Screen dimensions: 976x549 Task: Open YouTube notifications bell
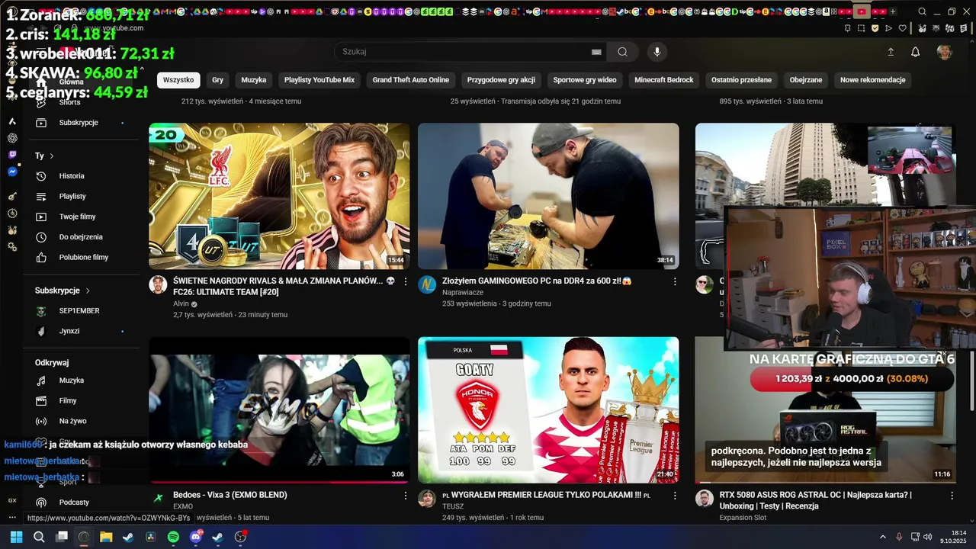[916, 52]
